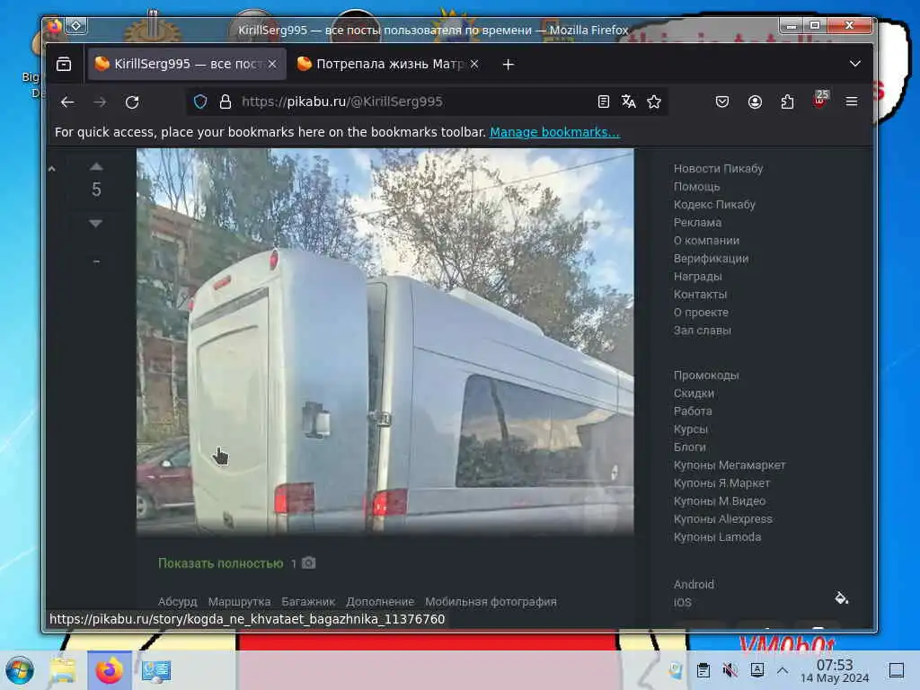Click the Firefox icon in the taskbar
The image size is (920, 690).
point(109,670)
